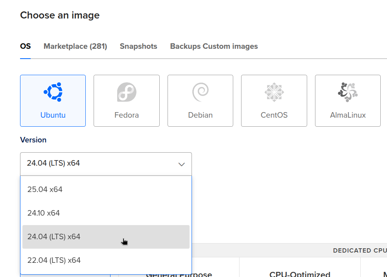Image resolution: width=387 pixels, height=277 pixels.
Task: Open the Custom images tab
Action: click(230, 46)
